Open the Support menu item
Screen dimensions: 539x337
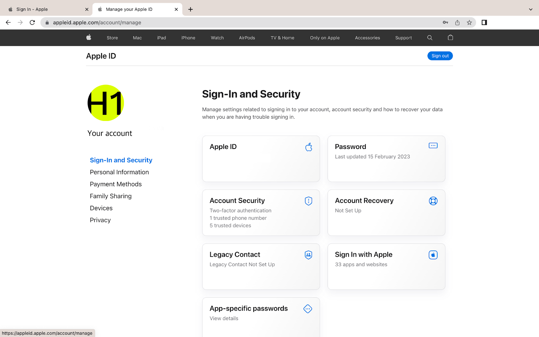[404, 38]
